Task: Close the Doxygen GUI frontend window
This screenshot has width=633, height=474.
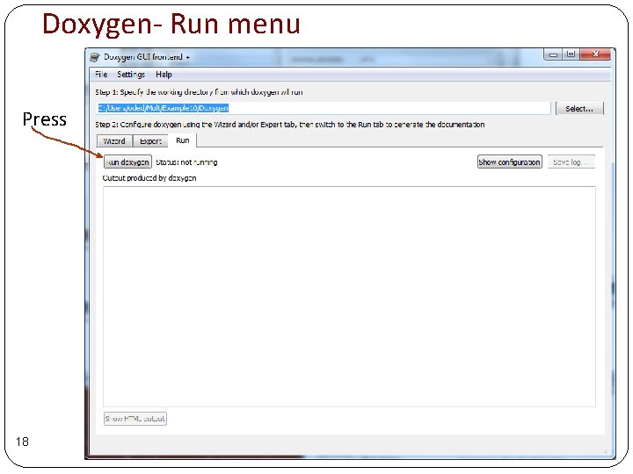Action: pos(595,54)
